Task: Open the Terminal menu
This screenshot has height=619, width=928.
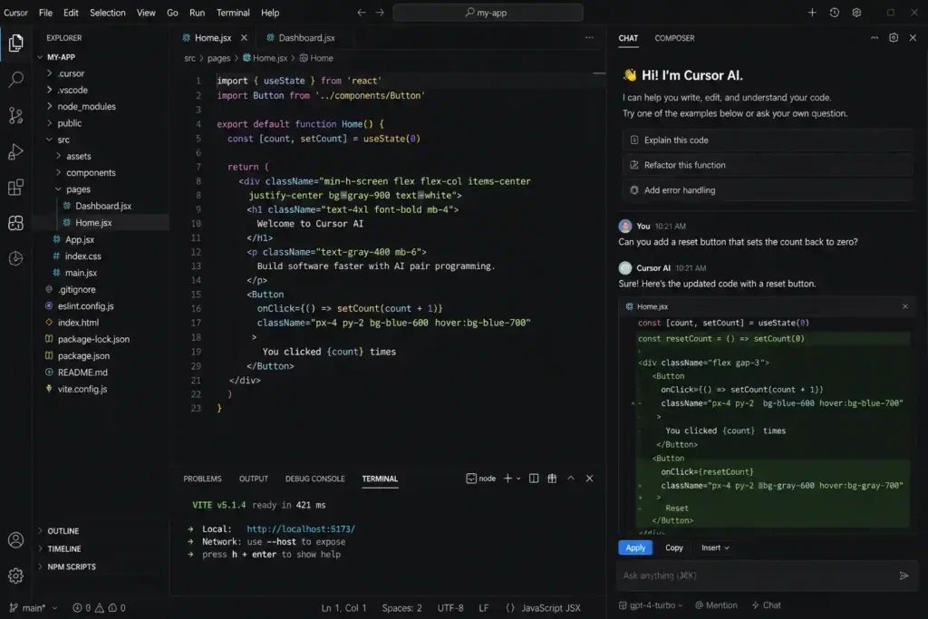Action: click(233, 13)
